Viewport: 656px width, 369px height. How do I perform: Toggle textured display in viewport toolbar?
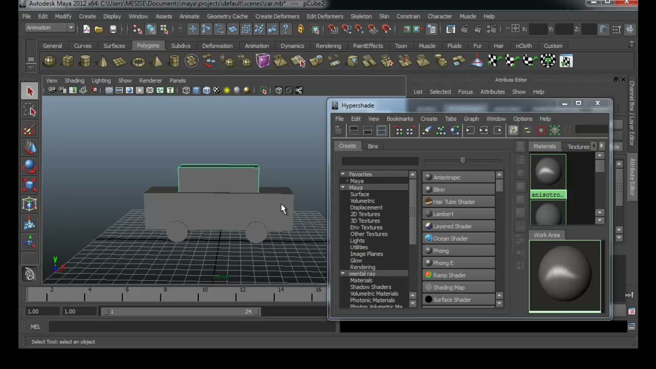[x=216, y=91]
